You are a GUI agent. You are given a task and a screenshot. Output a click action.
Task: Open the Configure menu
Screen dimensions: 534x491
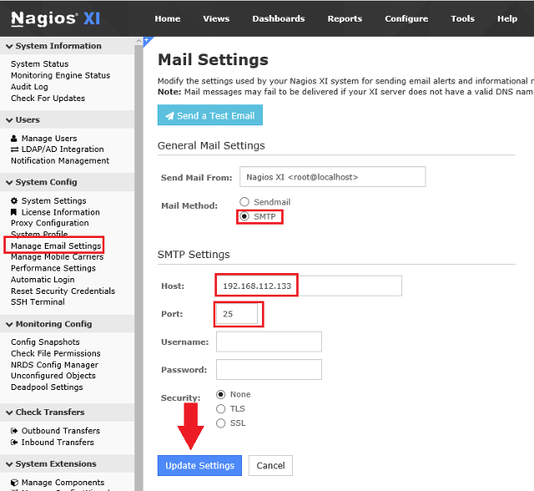pyautogui.click(x=406, y=18)
